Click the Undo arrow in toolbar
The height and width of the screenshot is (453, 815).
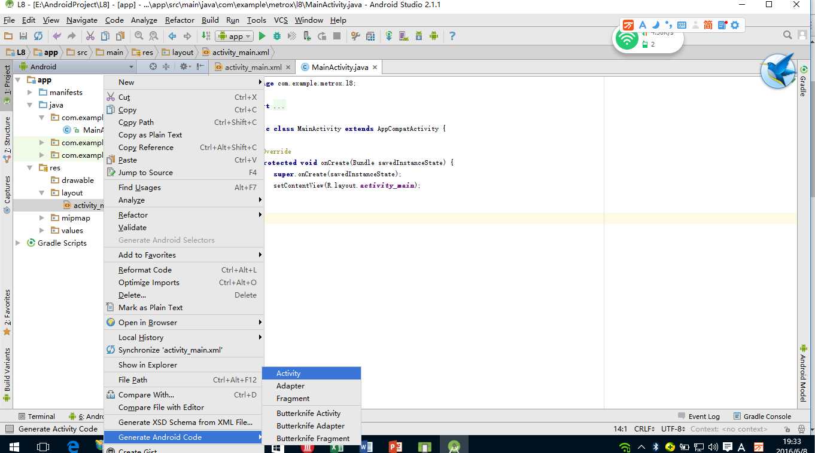pyautogui.click(x=57, y=36)
